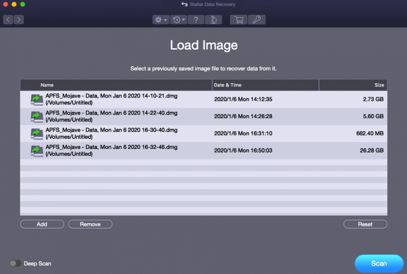Select image file ending 16-32-46.dmg
This screenshot has height=274, width=407.
203,151
